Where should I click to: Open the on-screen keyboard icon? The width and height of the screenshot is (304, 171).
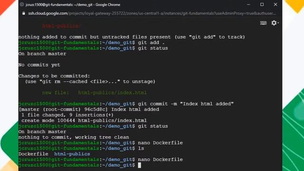[x=263, y=23]
